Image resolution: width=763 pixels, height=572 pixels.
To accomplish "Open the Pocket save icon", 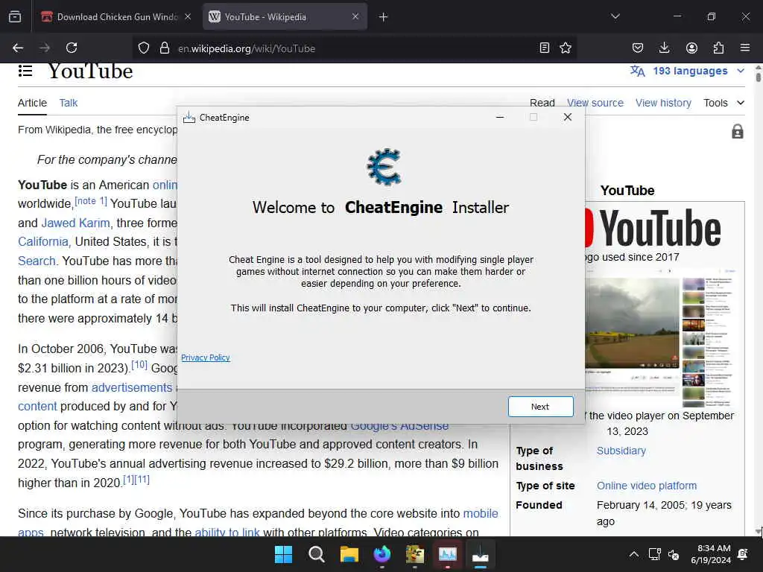I will tap(638, 48).
